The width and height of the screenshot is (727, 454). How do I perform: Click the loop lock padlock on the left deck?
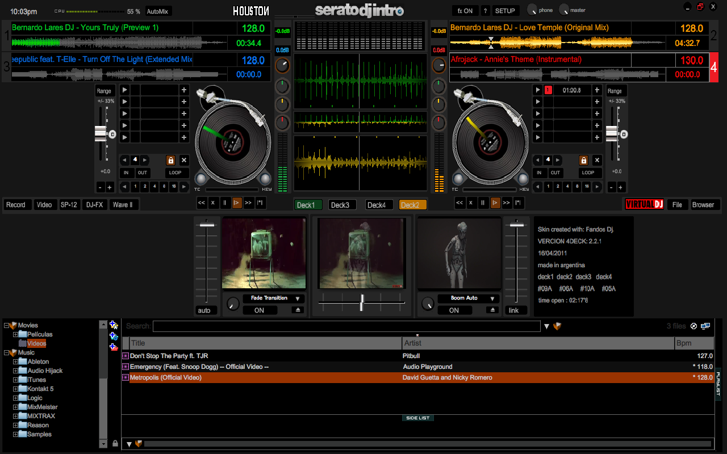[170, 160]
